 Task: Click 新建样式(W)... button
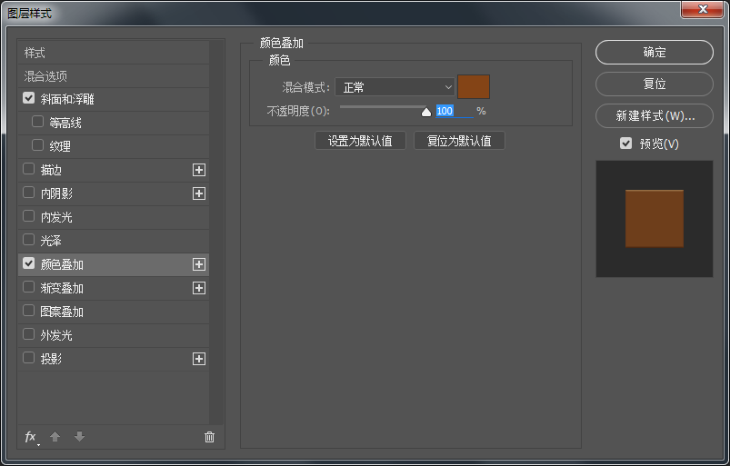tap(655, 115)
